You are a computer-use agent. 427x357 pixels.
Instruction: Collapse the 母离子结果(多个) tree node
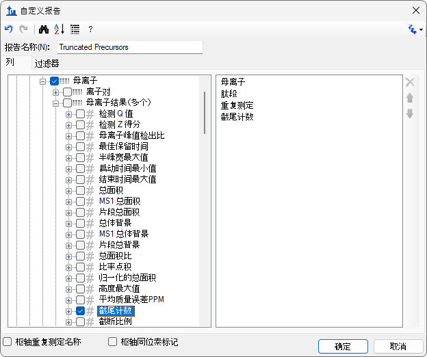56,103
